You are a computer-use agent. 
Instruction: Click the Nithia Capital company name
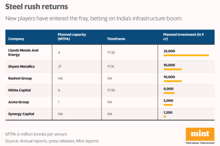[x=19, y=90]
